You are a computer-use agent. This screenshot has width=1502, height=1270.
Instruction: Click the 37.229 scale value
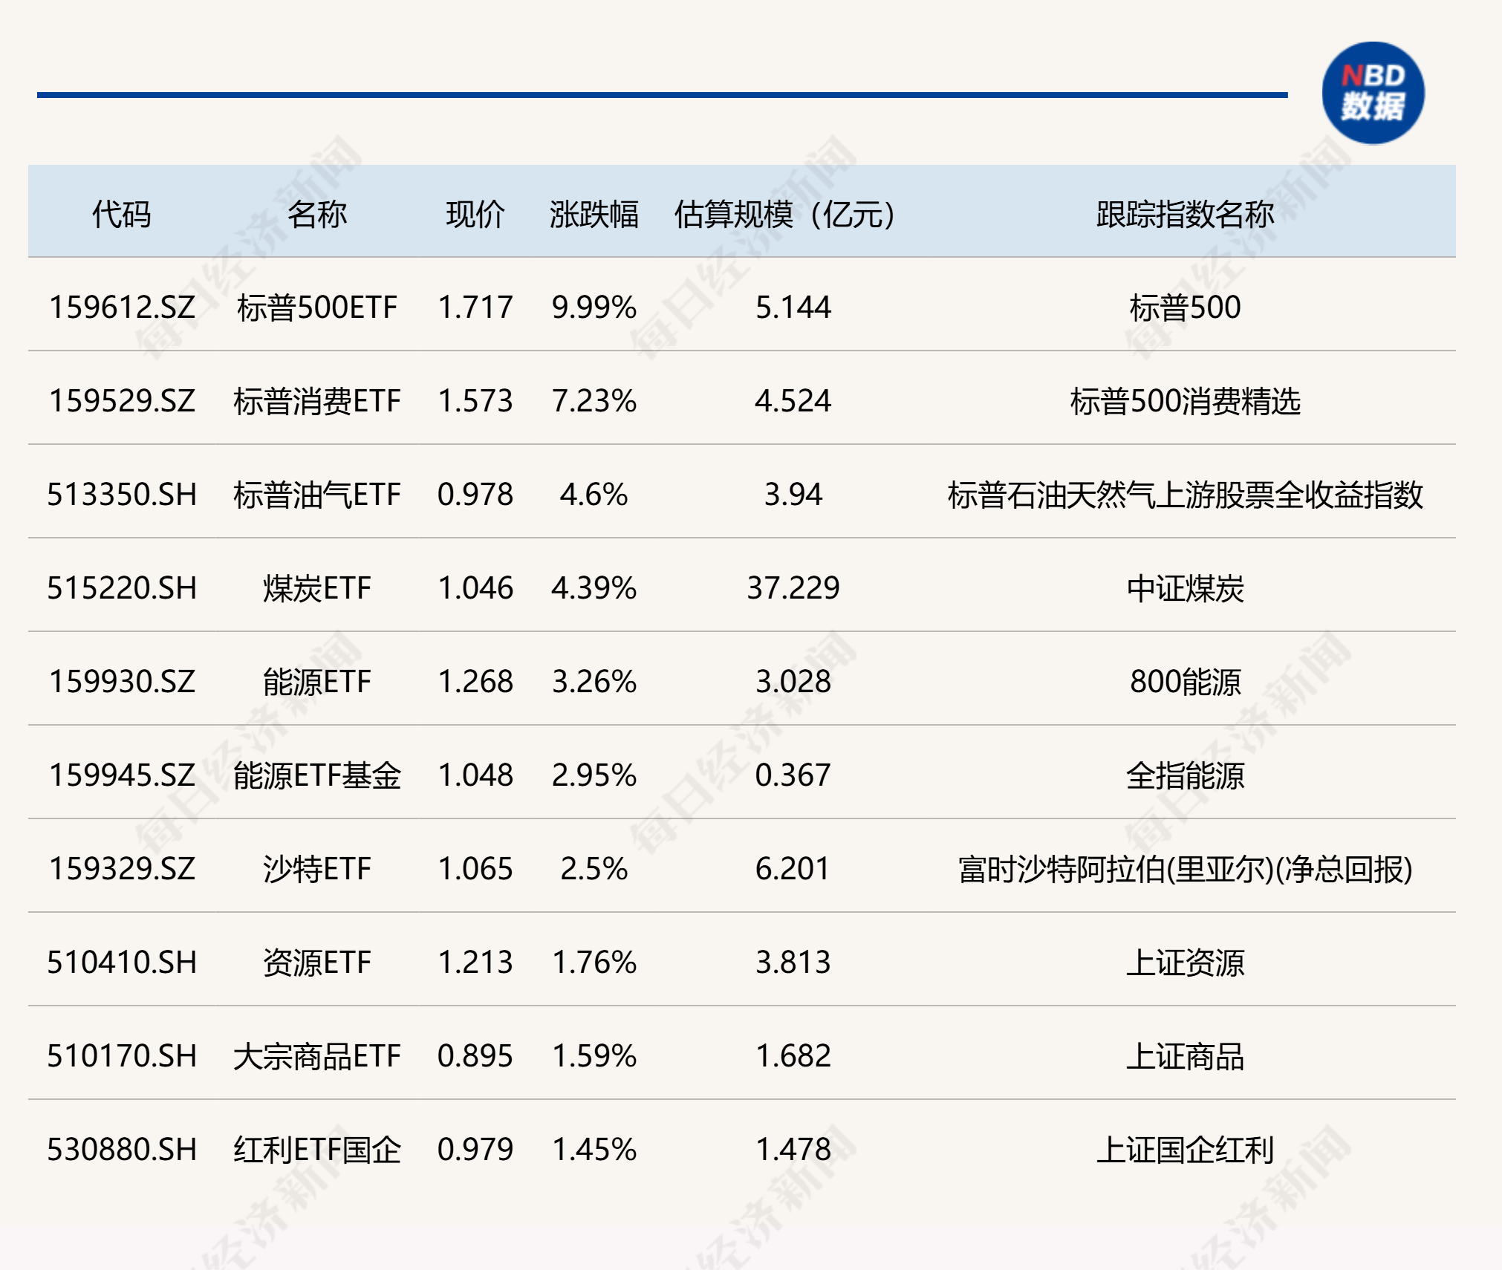(793, 588)
